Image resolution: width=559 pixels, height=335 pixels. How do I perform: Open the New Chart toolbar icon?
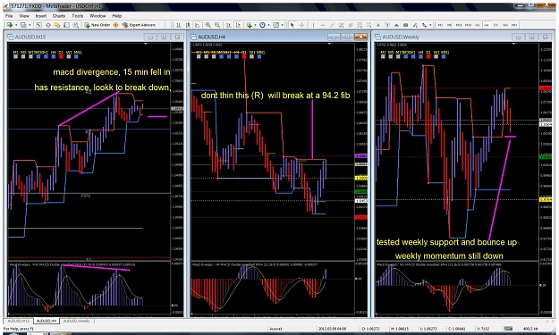[x=9, y=25]
